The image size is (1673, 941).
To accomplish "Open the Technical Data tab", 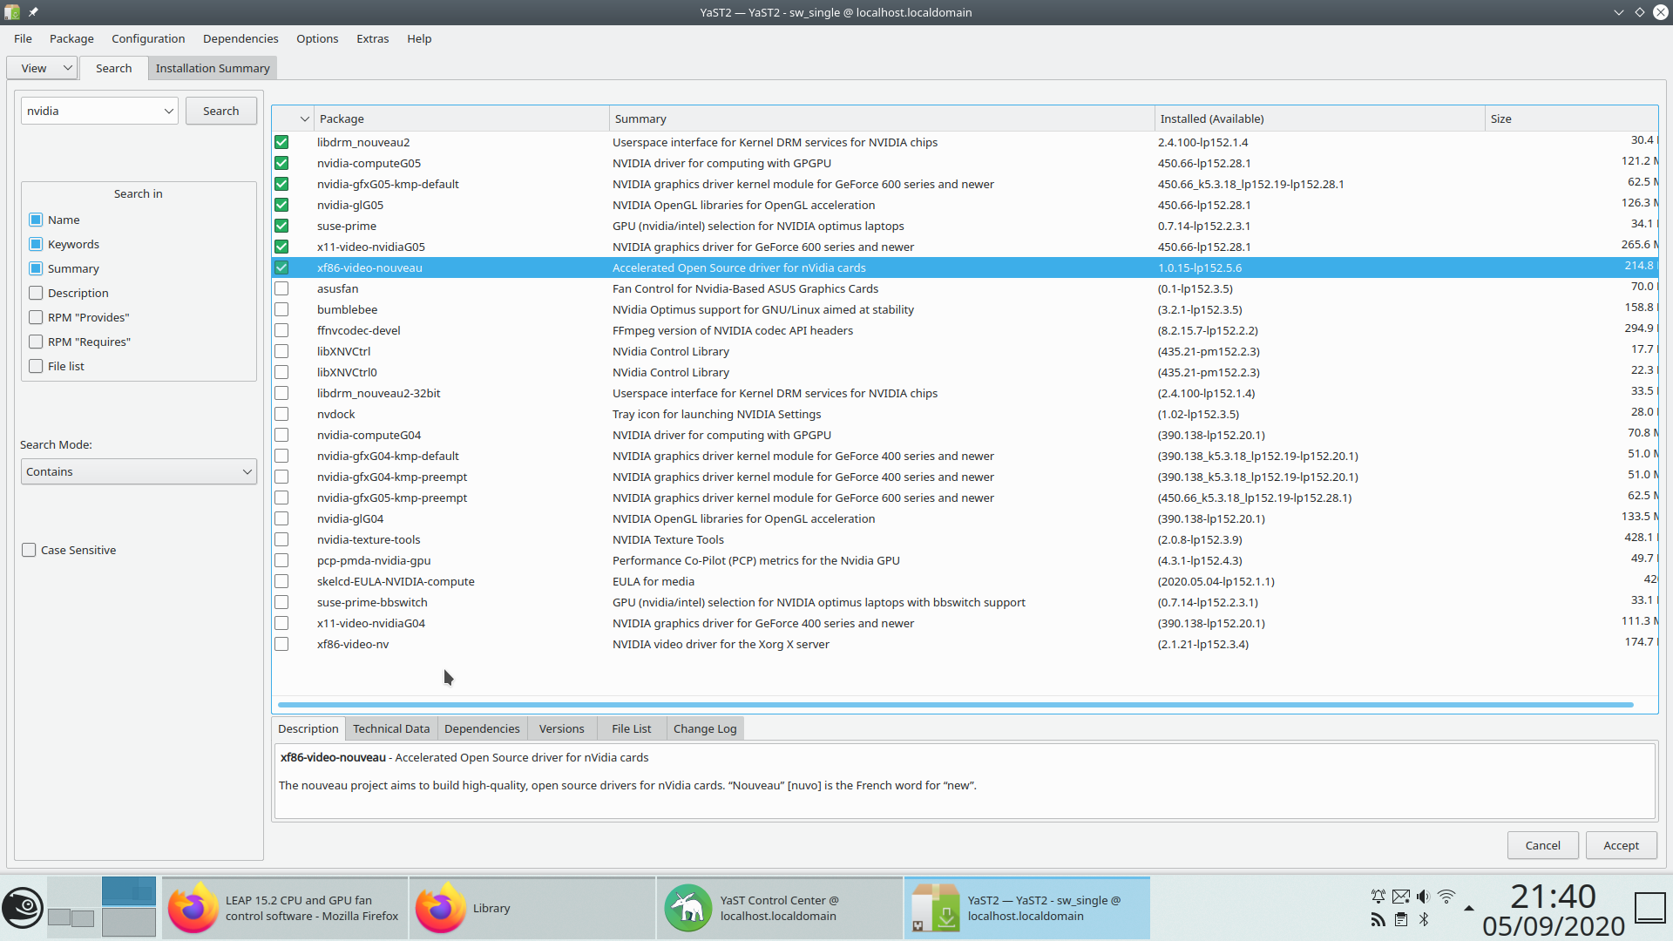I will point(391,728).
